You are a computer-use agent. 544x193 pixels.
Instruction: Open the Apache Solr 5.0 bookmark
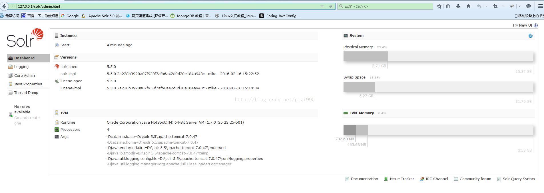pos(102,16)
